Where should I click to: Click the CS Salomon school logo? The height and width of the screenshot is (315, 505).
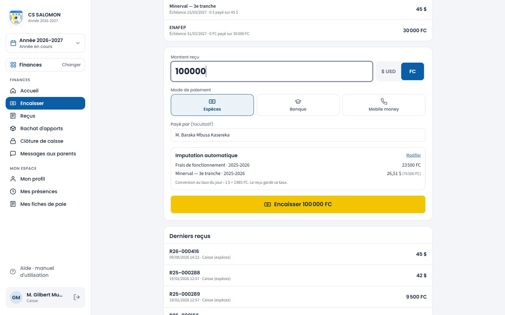tap(16, 17)
